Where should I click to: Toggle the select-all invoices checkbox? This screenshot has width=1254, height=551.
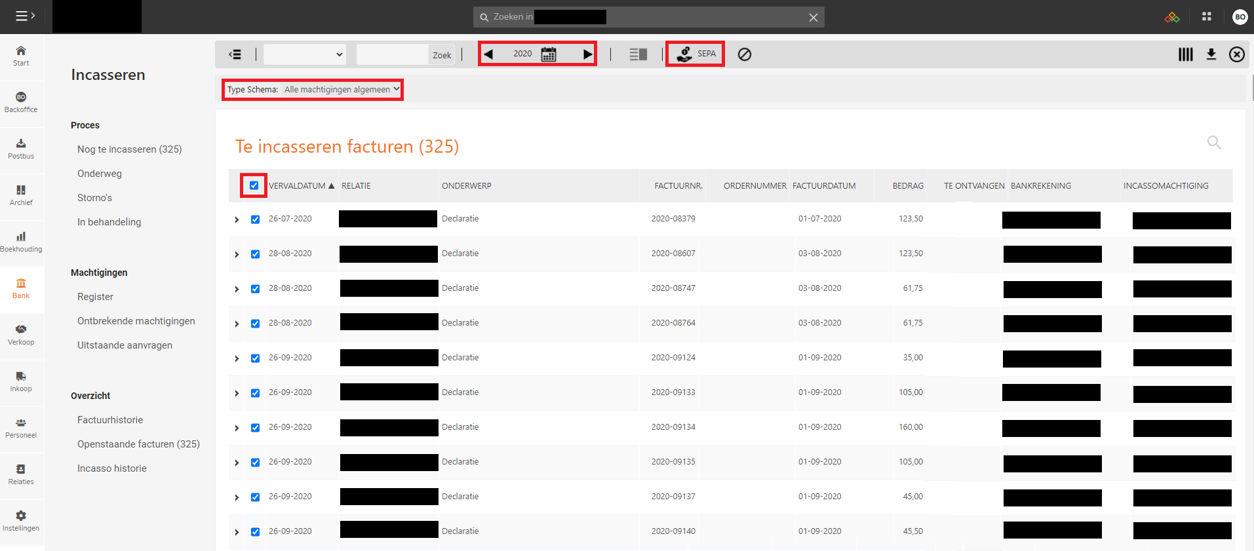point(254,185)
